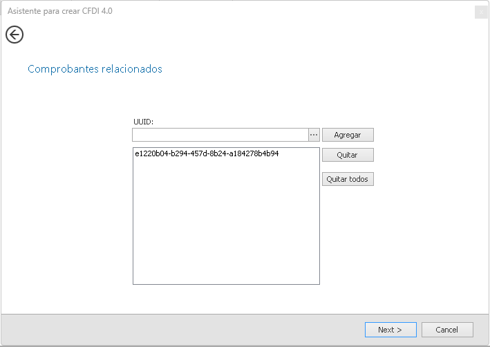
Task: Proceed with the Next > button
Action: pyautogui.click(x=390, y=330)
